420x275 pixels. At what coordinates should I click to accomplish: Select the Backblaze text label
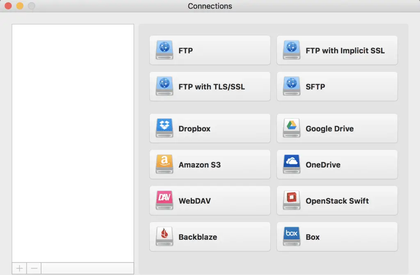click(198, 237)
